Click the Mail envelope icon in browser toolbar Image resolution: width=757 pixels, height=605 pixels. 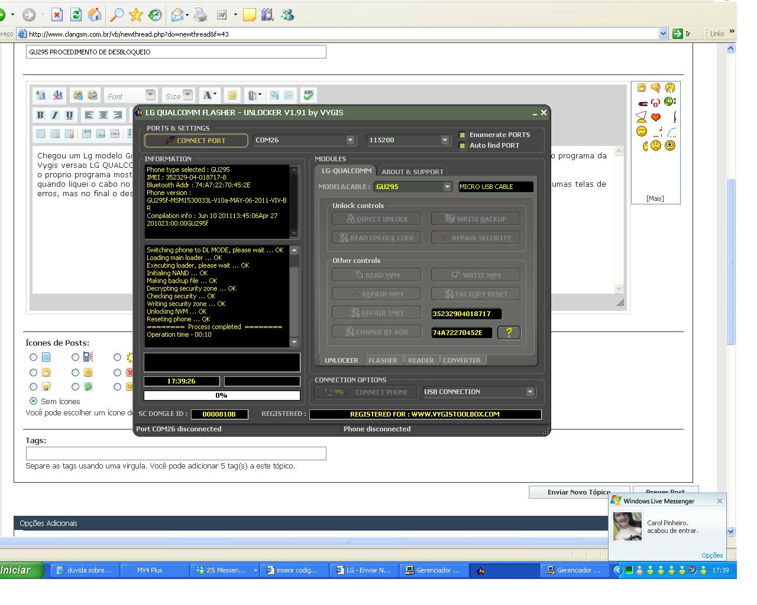(177, 15)
